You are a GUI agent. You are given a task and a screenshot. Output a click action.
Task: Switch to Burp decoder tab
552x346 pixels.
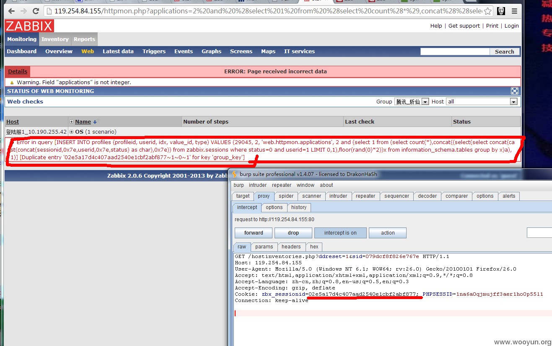[428, 196]
